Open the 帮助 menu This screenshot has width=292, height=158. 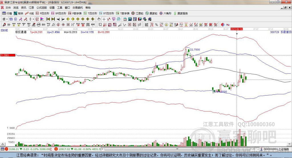(x=88, y=8)
